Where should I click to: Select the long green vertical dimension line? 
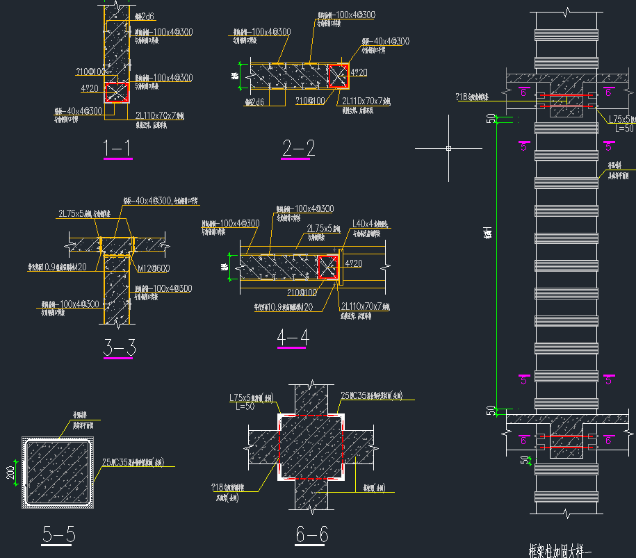pos(495,264)
